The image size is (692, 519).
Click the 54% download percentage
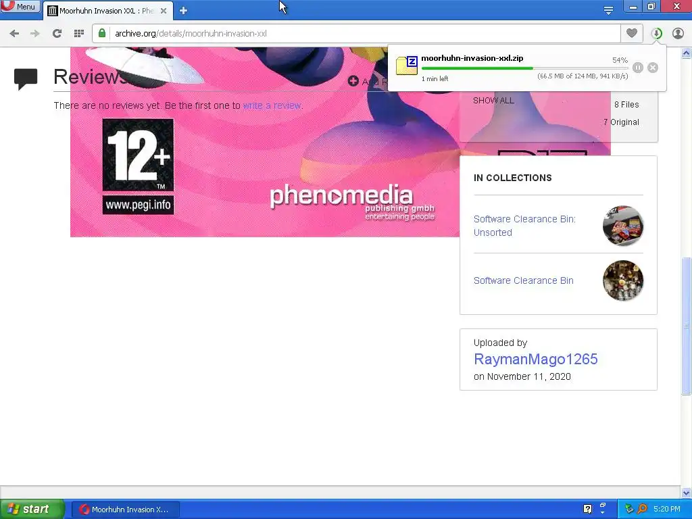pos(620,60)
